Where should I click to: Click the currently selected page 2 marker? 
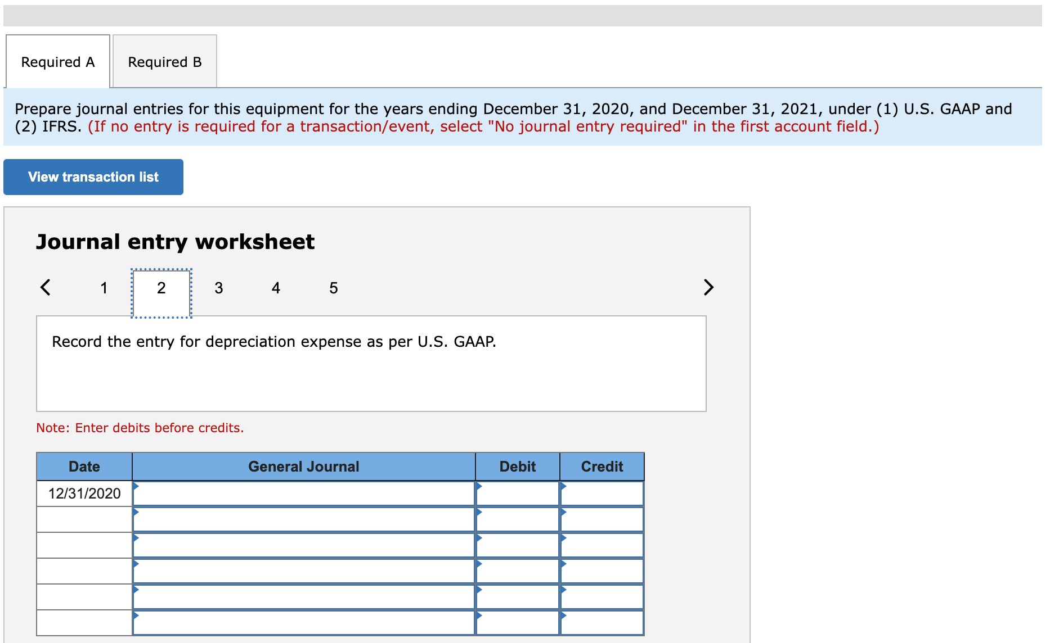(161, 288)
